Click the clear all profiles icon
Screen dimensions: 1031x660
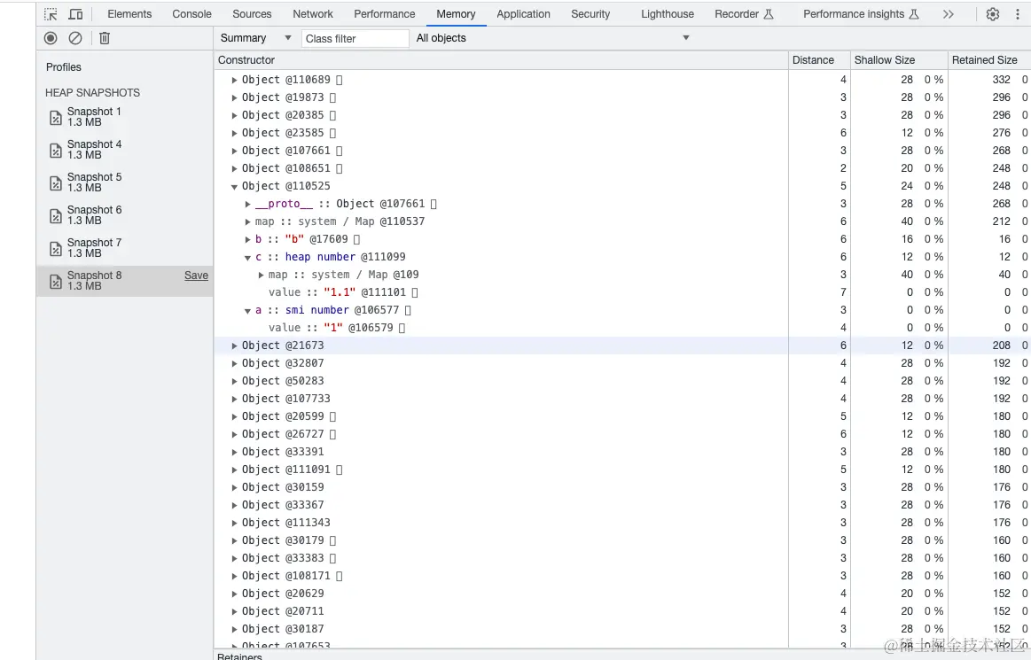point(75,38)
